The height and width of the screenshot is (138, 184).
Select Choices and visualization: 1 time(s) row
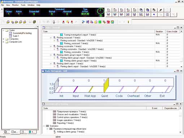coord(72,114)
